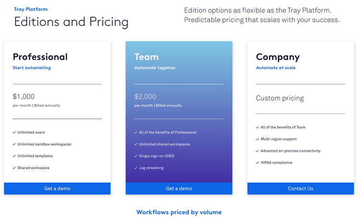Click Get a demo under Team
Viewport: 360px width, 219px height.
pos(179,188)
